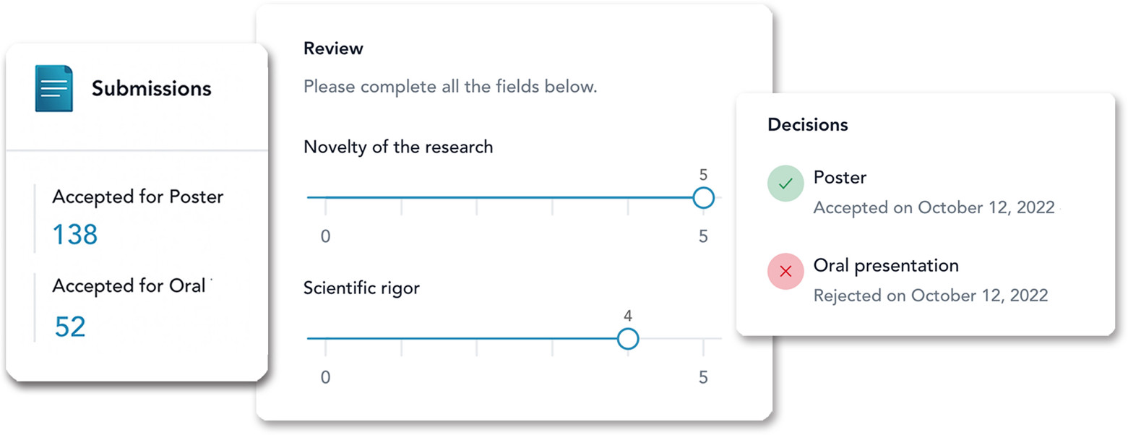Viewport: 1128px width, 435px height.
Task: Click the Novelty of the research slider handle
Action: [x=702, y=197]
